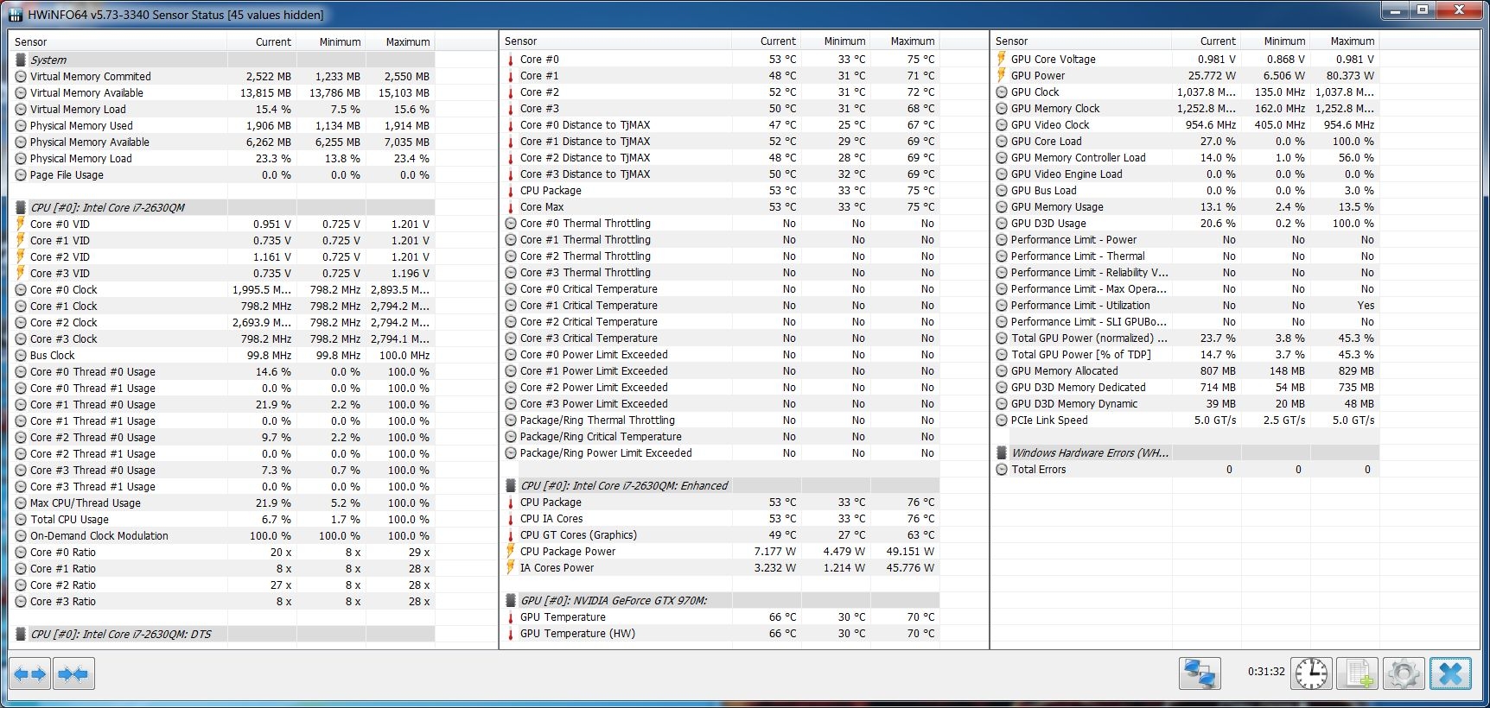This screenshot has height=708, width=1490.
Task: Click the chip icon beside the System header
Action: point(21,60)
